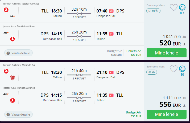Open Vaata detaile for the 556 EUR flight
The width and height of the screenshot is (190, 123).
coord(18,114)
